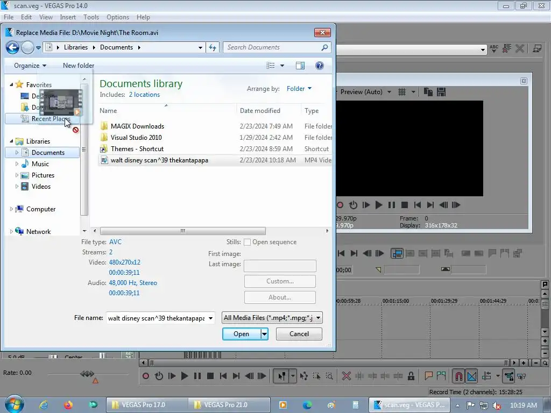Click Play From Start in main transport bar
This screenshot has width=551, height=413.
(x=172, y=376)
